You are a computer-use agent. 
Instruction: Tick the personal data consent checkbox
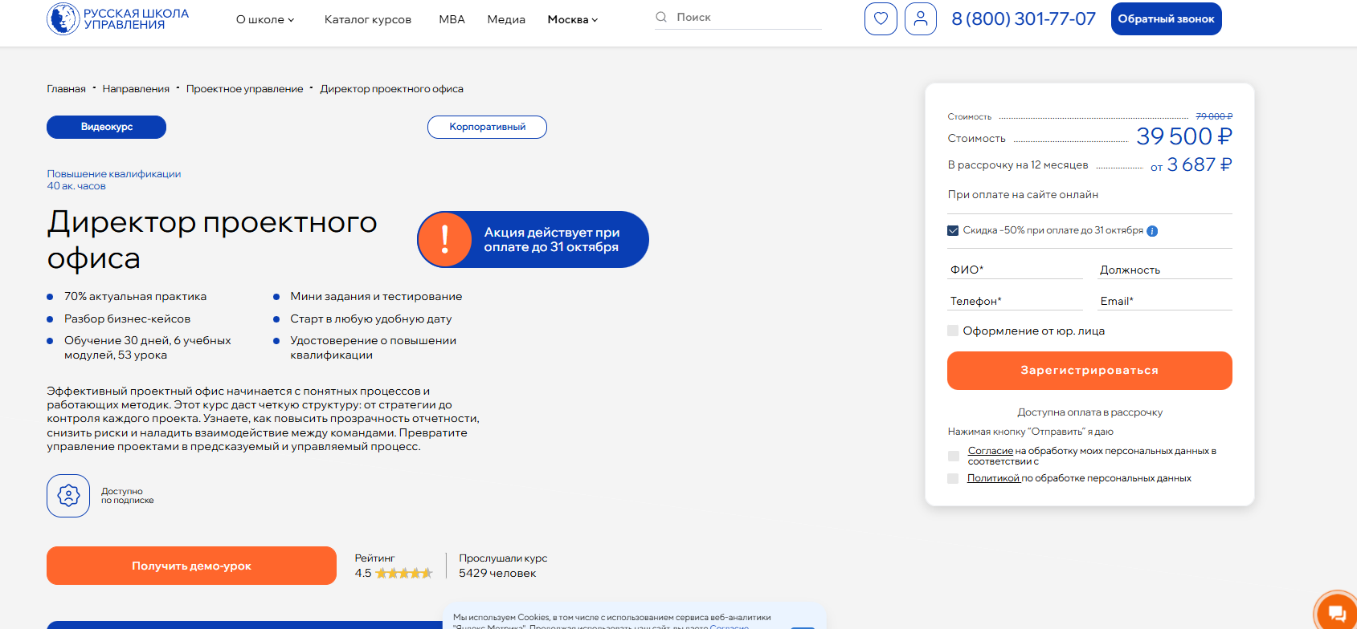954,456
